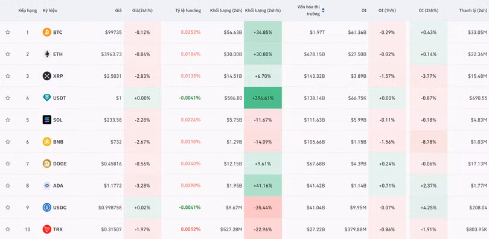This screenshot has height=239, width=489.
Task: Click the TRX funding rate 0.0512%
Action: pyautogui.click(x=191, y=229)
